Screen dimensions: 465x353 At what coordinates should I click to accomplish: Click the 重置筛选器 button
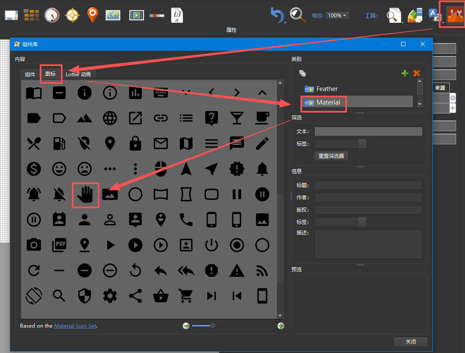coord(331,156)
